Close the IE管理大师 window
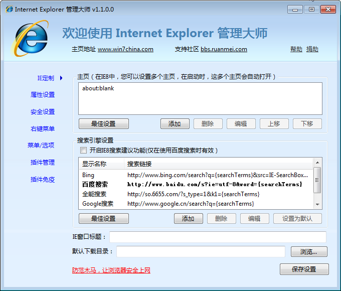341x291 pixels. pos(328,10)
